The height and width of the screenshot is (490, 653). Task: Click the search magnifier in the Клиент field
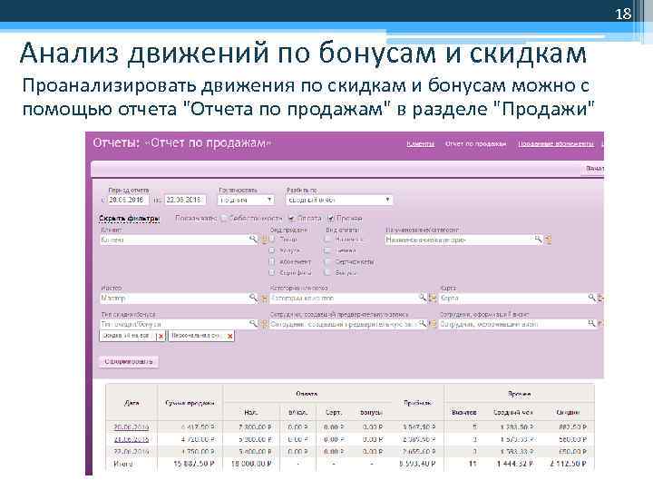tap(253, 240)
